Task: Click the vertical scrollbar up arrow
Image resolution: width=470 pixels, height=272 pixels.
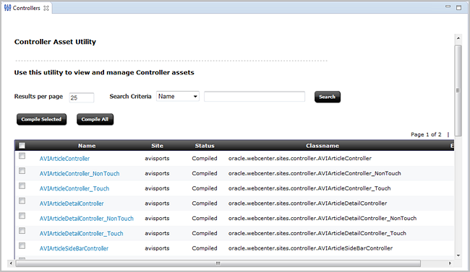Action: (x=458, y=38)
